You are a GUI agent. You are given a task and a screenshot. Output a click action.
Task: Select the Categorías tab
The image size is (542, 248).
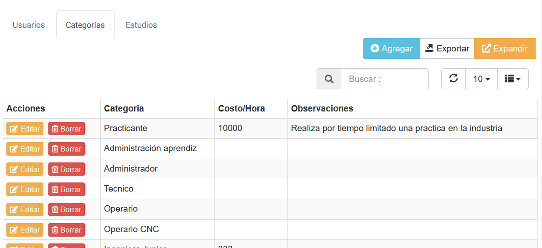(x=85, y=25)
